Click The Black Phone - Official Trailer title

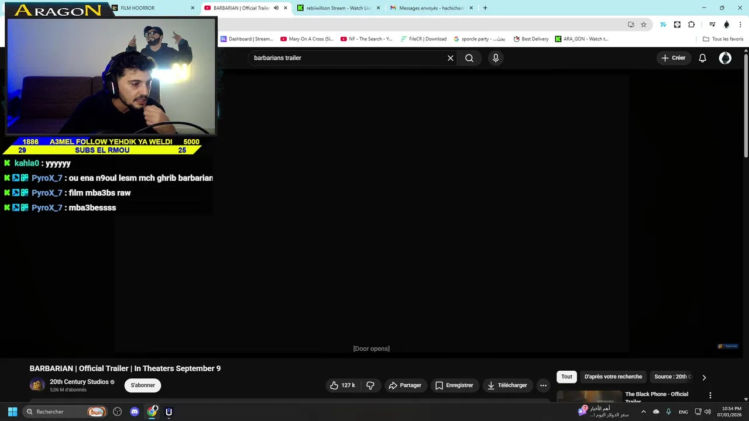pyautogui.click(x=657, y=397)
